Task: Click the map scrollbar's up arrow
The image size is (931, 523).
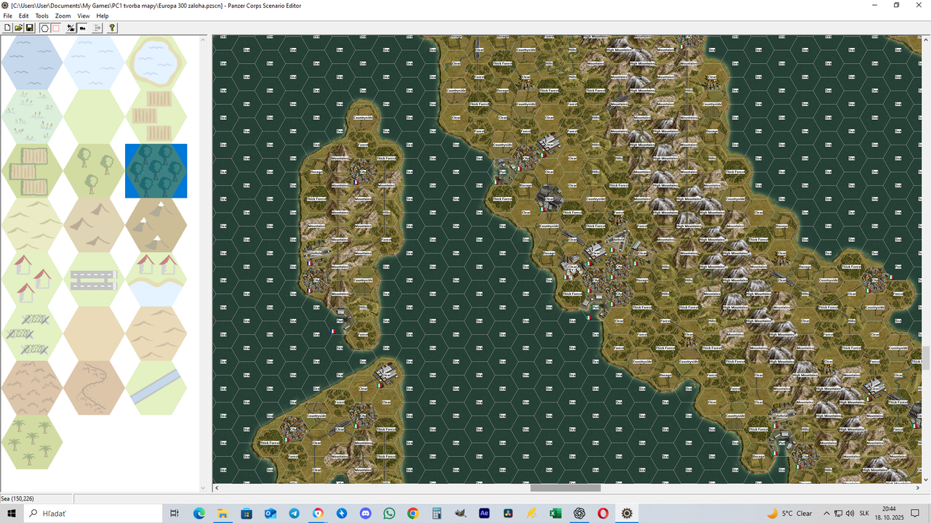Action: pos(926,39)
